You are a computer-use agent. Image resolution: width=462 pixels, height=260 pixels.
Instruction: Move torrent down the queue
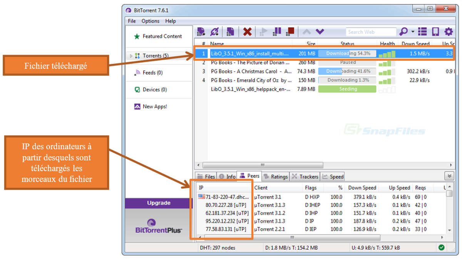click(x=320, y=32)
